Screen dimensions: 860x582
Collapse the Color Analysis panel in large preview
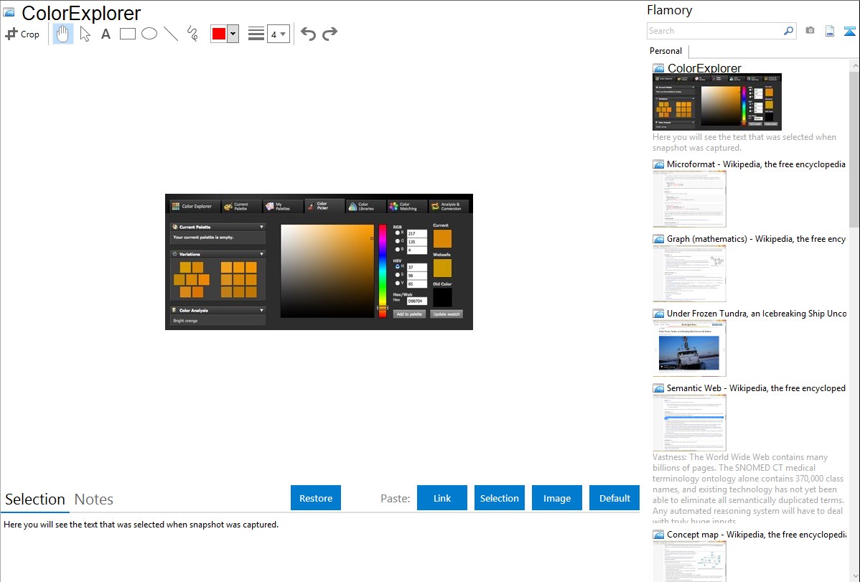(x=261, y=311)
